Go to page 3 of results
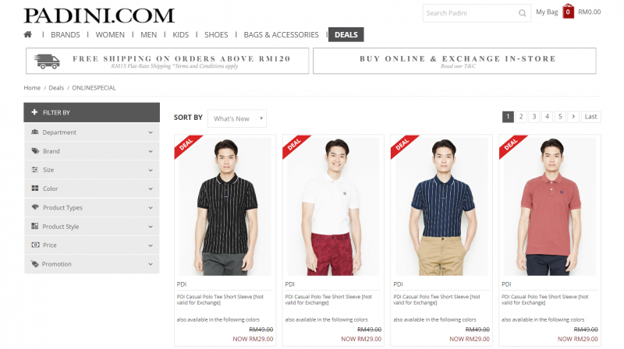Image resolution: width=624 pixels, height=349 pixels. (534, 117)
